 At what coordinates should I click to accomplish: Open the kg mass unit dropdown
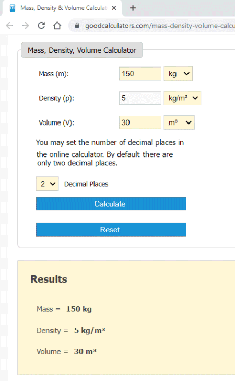pos(178,74)
